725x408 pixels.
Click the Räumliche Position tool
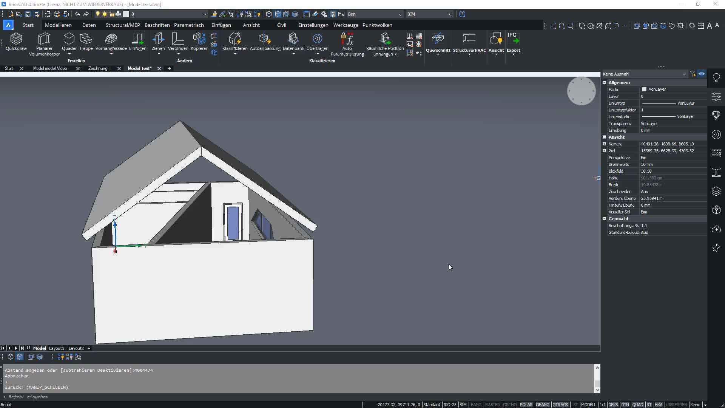point(385,44)
